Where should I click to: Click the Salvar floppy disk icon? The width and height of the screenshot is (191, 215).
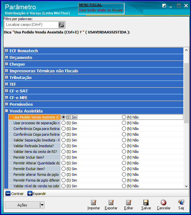(146, 202)
